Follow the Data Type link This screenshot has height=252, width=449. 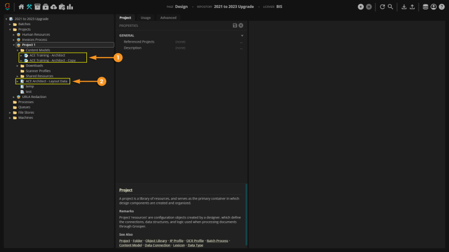click(x=195, y=245)
